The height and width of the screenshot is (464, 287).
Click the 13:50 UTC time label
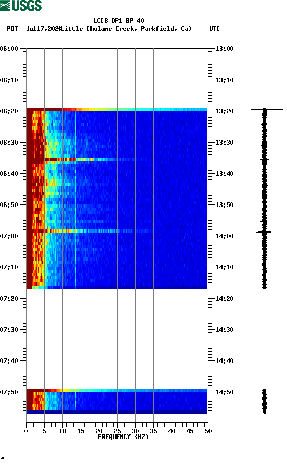click(224, 205)
